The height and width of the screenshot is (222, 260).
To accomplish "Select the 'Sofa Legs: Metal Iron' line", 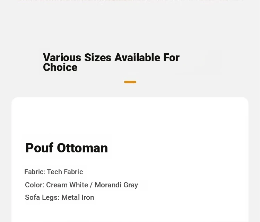I will pyautogui.click(x=60, y=197).
